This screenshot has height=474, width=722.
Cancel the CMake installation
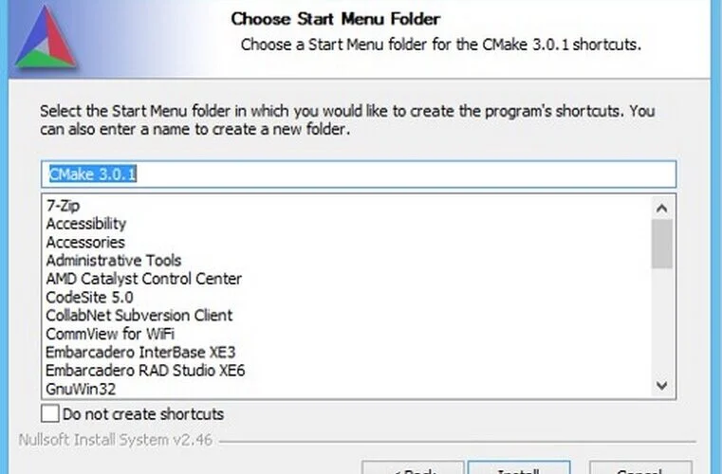640,467
